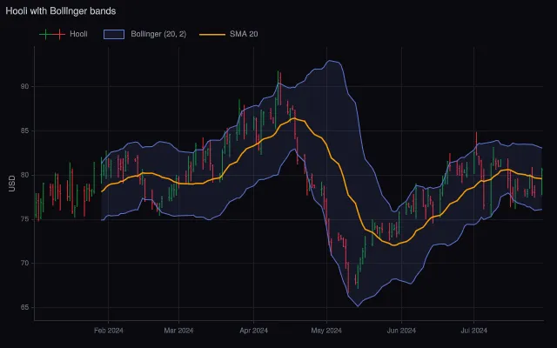
Task: Click the orange SMA 20 legend line
Action: click(212, 35)
